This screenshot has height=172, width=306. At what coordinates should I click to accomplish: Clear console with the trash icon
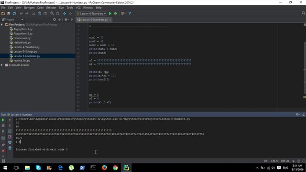tap(10, 148)
